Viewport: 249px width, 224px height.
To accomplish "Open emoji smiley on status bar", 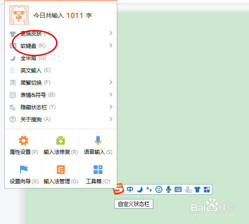I will pyautogui.click(x=159, y=189).
